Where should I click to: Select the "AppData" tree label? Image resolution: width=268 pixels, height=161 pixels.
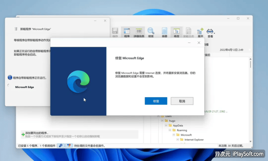coord(178,126)
